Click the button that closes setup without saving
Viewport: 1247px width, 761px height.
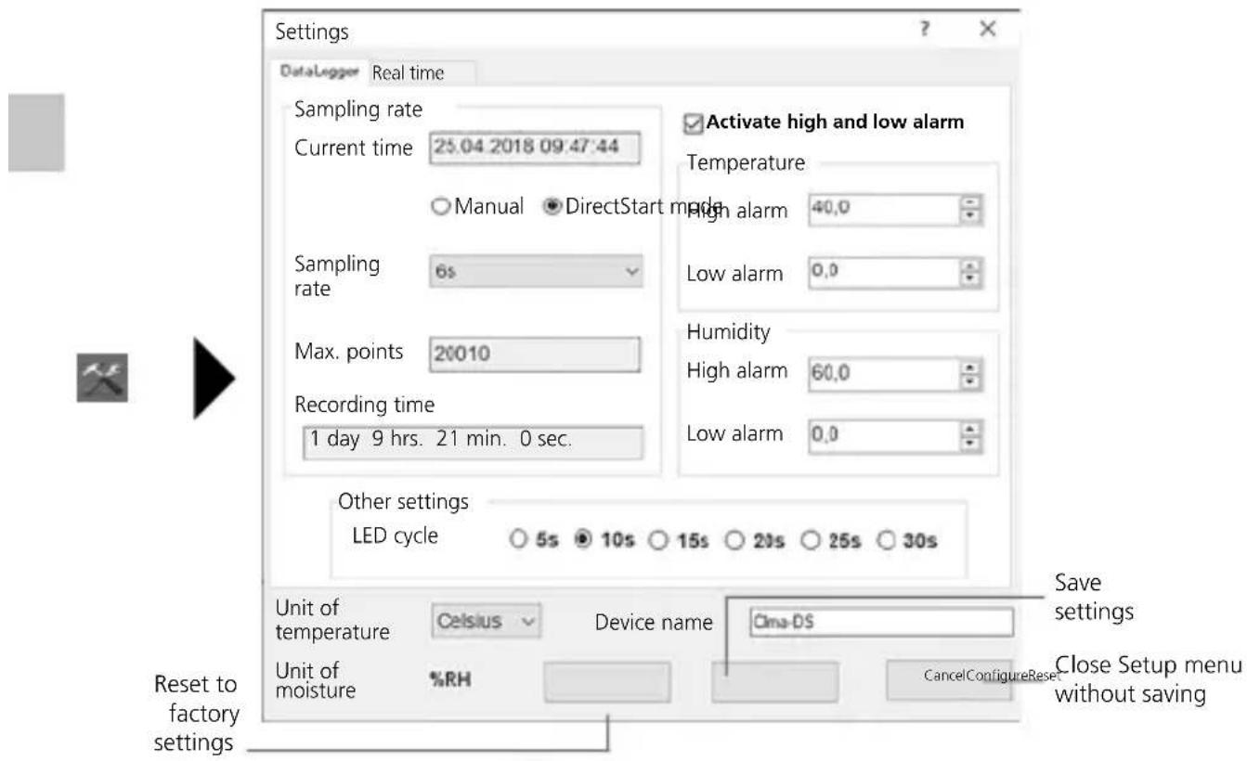(949, 680)
